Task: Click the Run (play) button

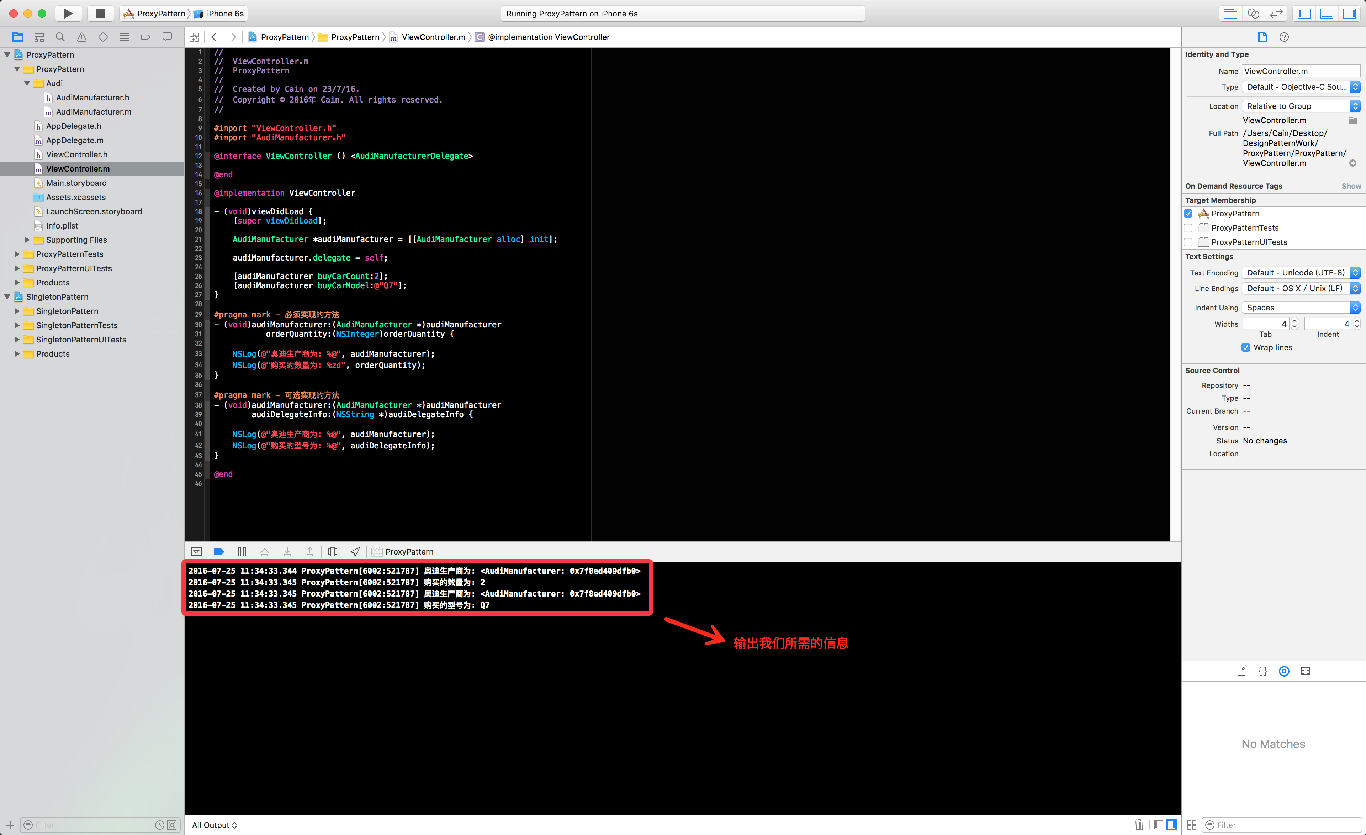Action: tap(68, 13)
